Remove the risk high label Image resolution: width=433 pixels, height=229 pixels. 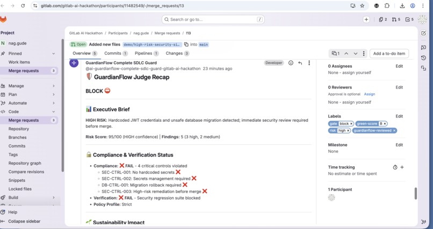[348, 131]
